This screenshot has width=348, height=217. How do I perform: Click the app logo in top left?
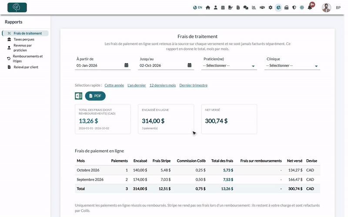[x=17, y=7]
